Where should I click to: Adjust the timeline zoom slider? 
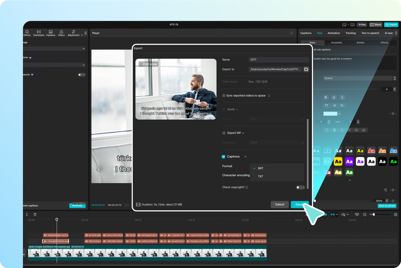point(373,214)
